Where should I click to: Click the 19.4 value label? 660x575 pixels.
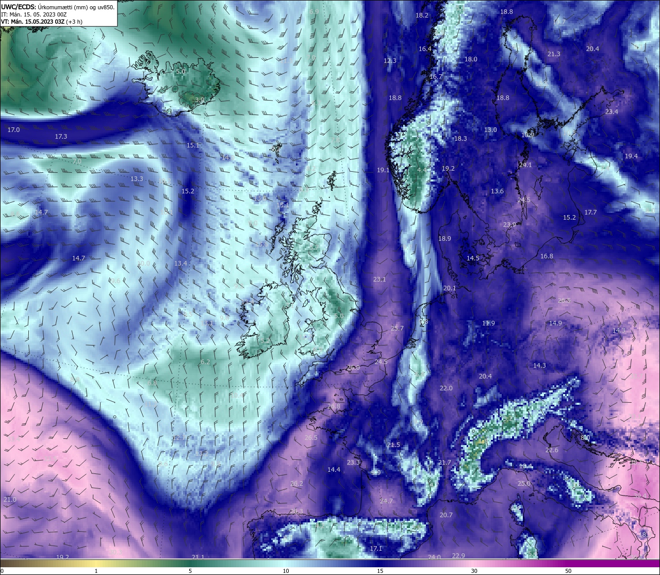(x=631, y=156)
